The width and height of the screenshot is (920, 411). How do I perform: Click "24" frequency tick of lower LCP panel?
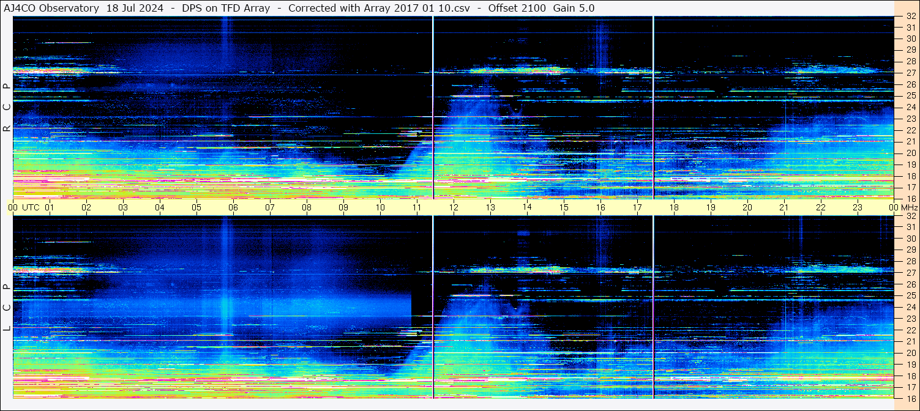click(x=910, y=307)
